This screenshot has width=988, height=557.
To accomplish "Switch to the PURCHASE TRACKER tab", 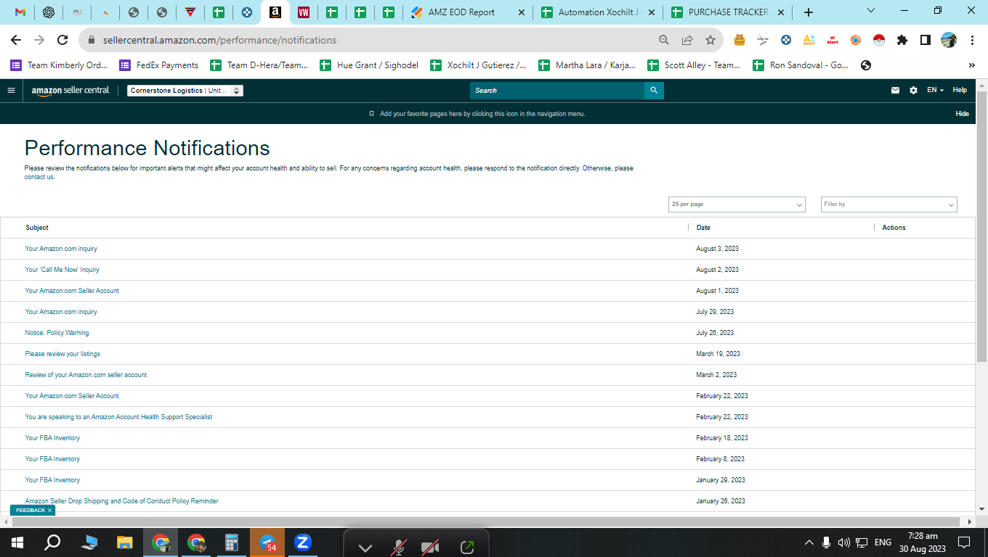I will coord(729,12).
